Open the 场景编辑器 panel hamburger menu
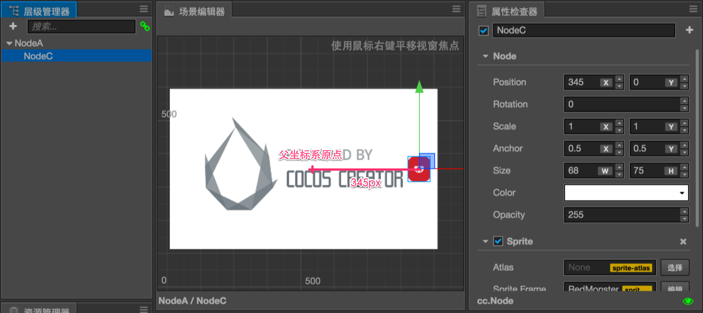Screen dimensions: 703x313 pos(456,9)
